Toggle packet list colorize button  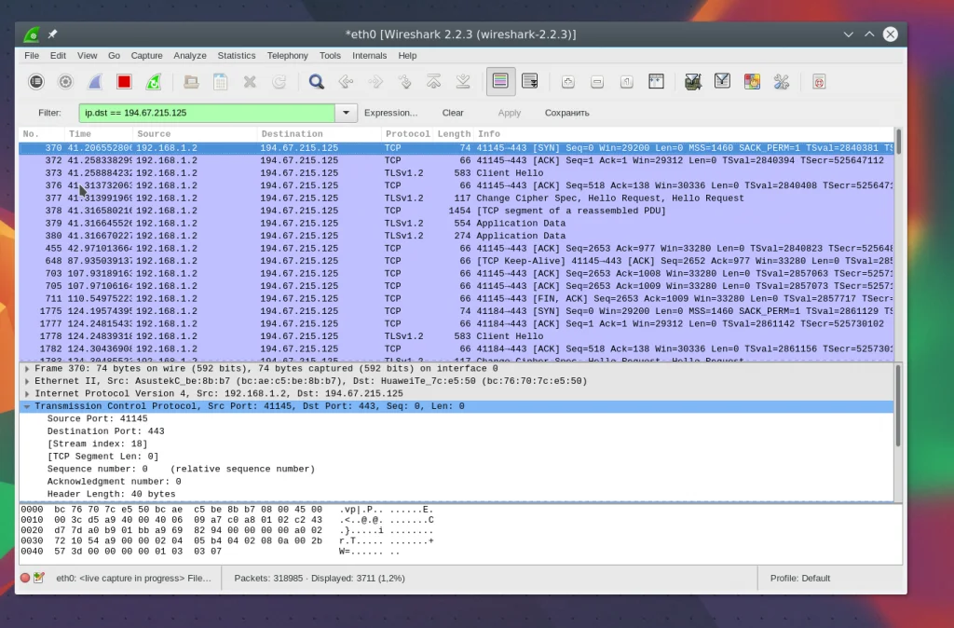click(500, 82)
